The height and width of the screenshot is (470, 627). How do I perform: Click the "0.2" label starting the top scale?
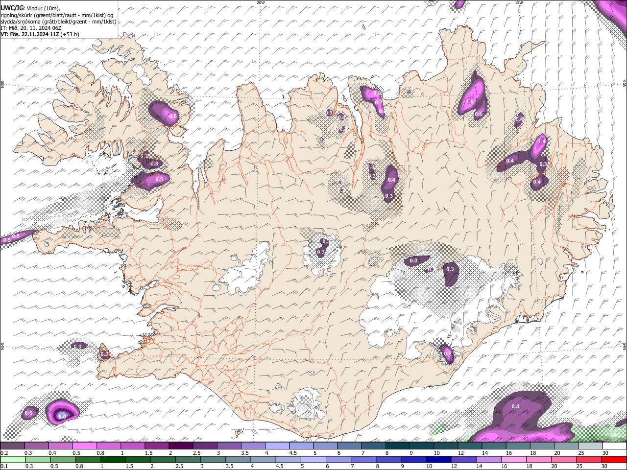[x=4, y=453]
